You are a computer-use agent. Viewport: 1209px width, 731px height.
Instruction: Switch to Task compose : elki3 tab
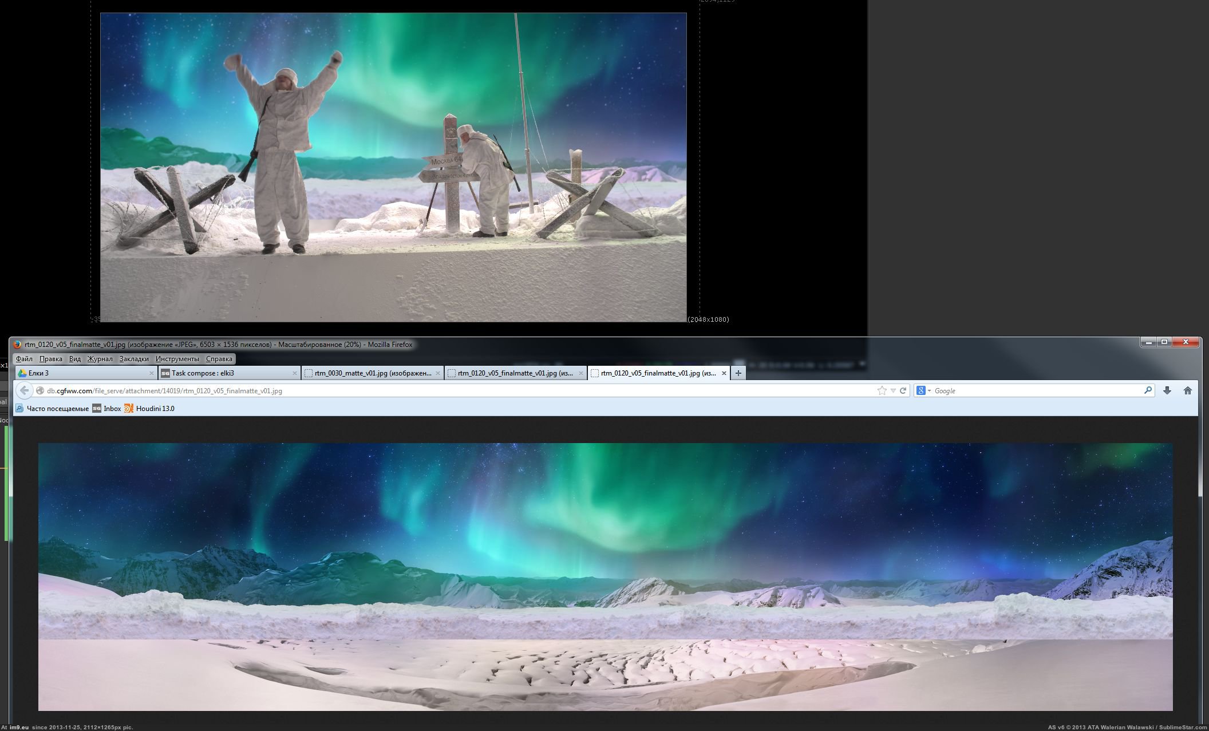click(x=229, y=373)
